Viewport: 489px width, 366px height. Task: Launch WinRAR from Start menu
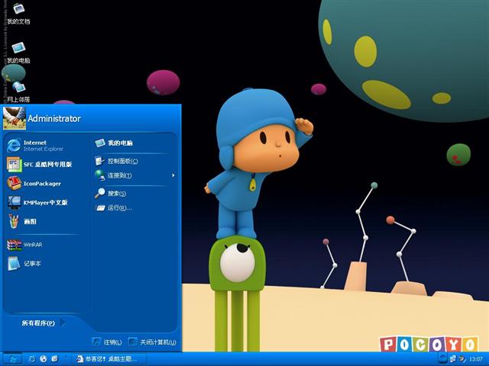pyautogui.click(x=44, y=245)
